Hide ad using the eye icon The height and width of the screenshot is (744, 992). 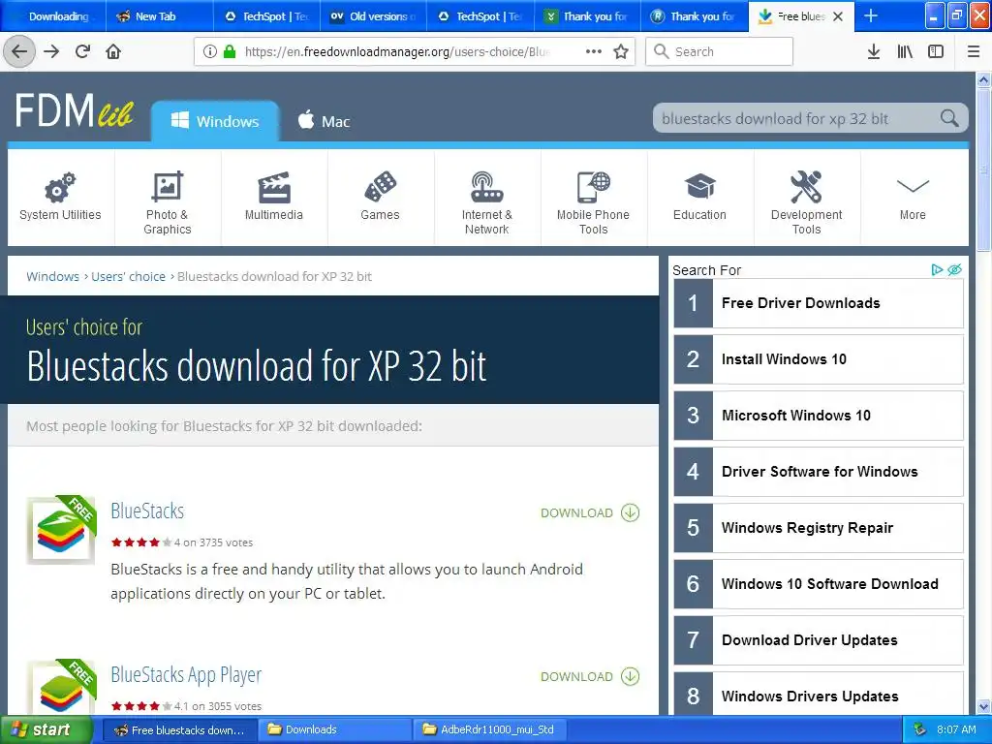coord(954,270)
